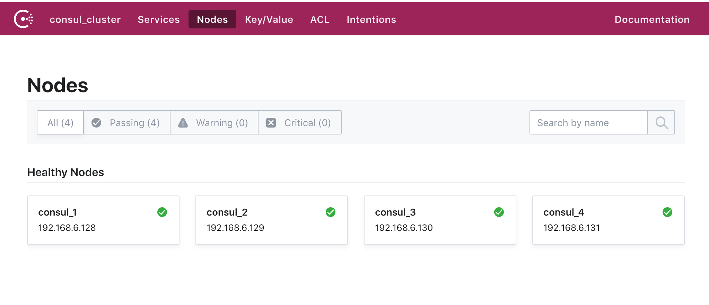This screenshot has height=305, width=709.
Task: Click consul_1's green health check icon
Action: (x=163, y=212)
